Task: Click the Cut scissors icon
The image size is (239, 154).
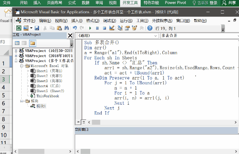Action: tap(45, 28)
